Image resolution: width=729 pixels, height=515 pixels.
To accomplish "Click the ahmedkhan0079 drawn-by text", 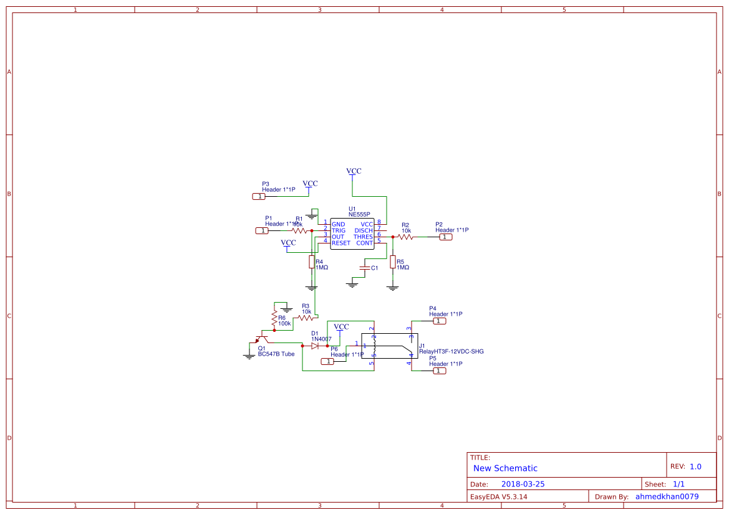I will pos(667,496).
